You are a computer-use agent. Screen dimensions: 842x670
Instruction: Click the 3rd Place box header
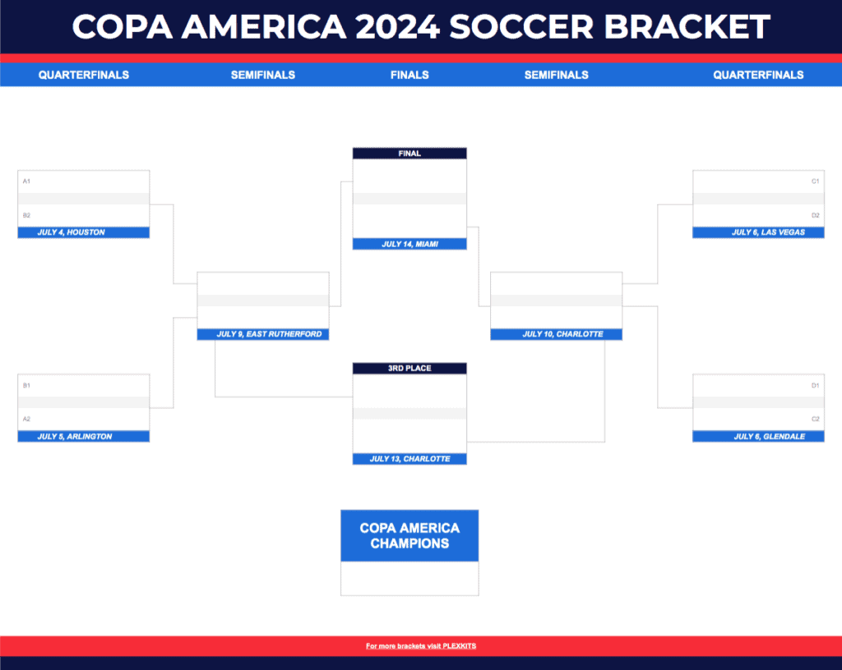tap(409, 369)
